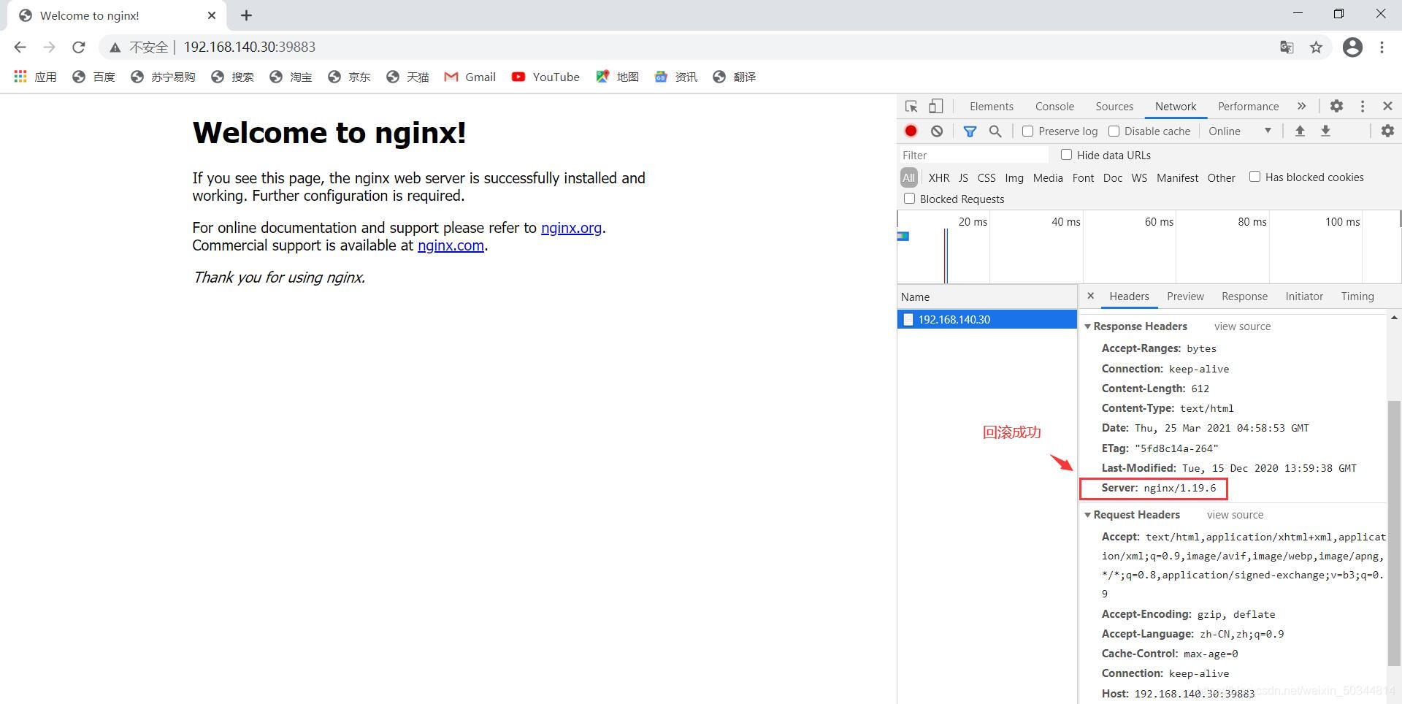The image size is (1402, 704).
Task: Open the Timing tab of request
Action: (x=1357, y=296)
